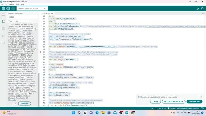Click the Boards Manager list scrollbar

39,90
